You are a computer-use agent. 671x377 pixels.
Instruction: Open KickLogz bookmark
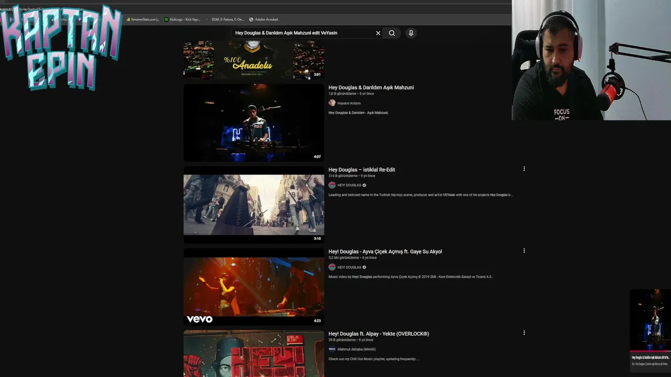[x=182, y=19]
